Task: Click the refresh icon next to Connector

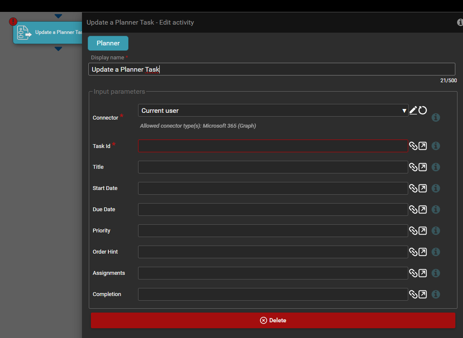Action: [x=423, y=110]
